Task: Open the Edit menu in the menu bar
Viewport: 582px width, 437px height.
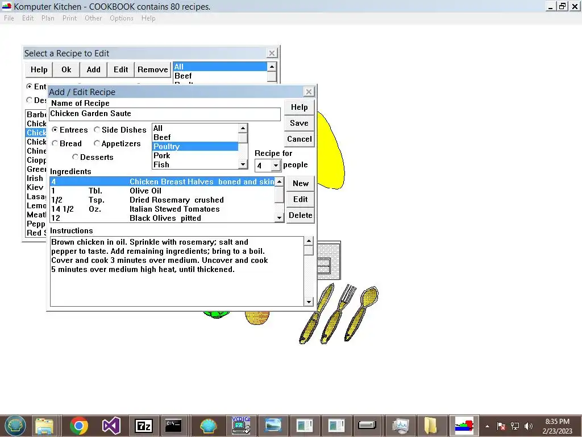Action: [28, 18]
